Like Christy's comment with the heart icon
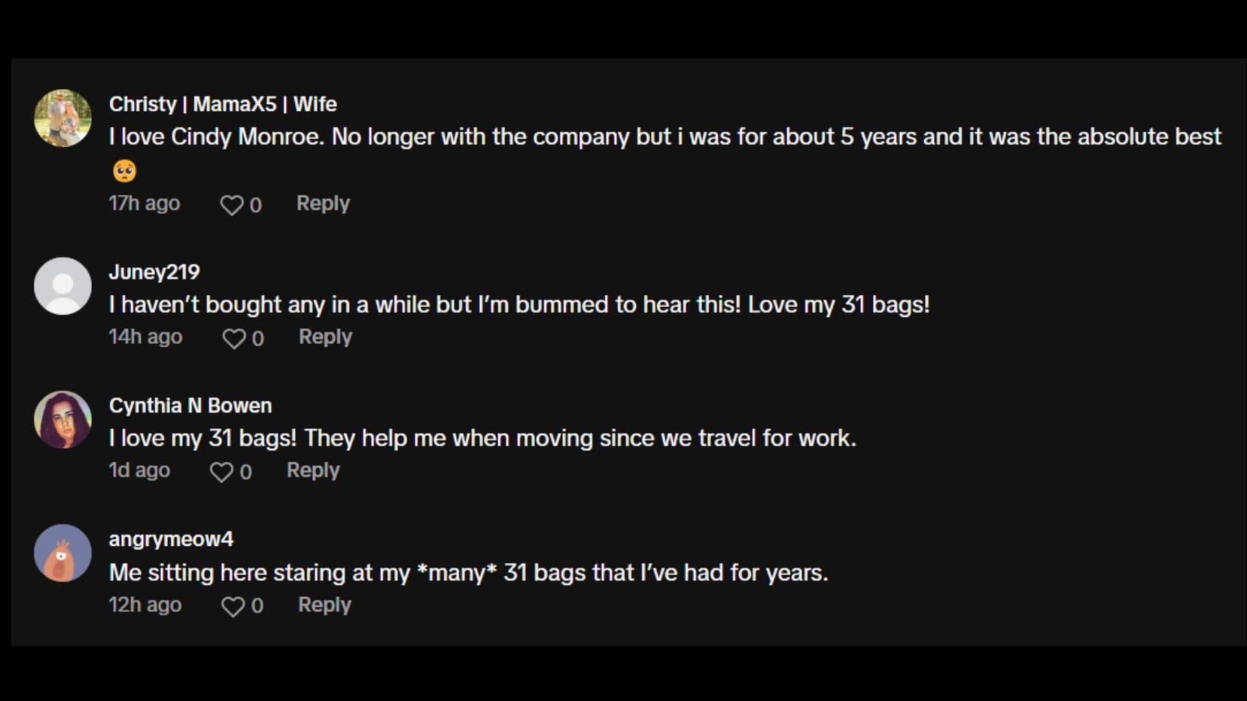The width and height of the screenshot is (1247, 701). point(231,205)
